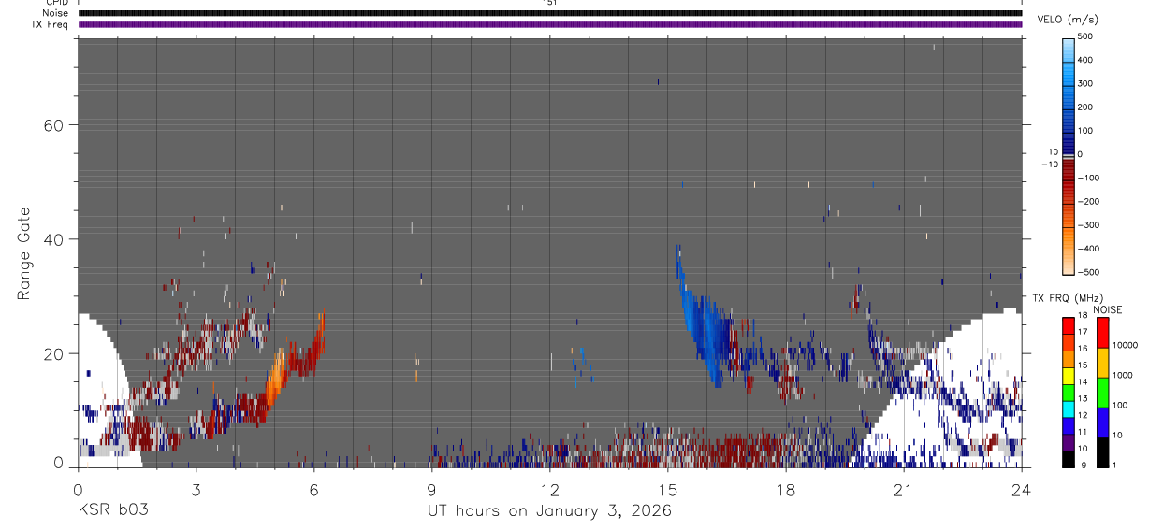Click the 'KSR b03' radar label
This screenshot has height=530, width=1149.
point(112,511)
